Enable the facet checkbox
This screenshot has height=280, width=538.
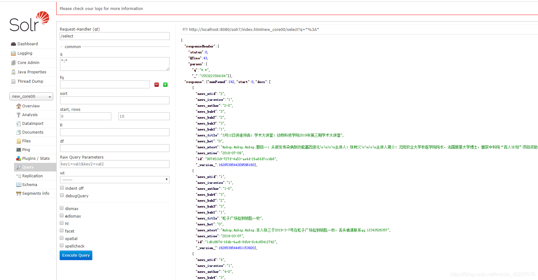coord(62,231)
